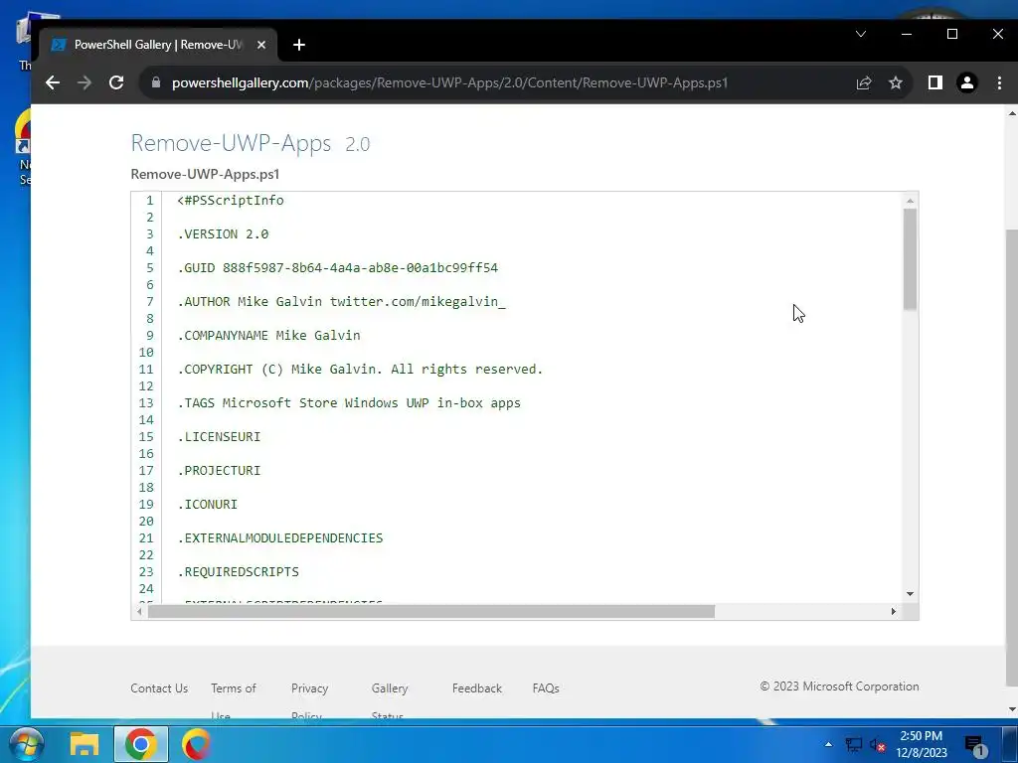Open the Gallery Status link
Viewport: 1018px width, 763px height.
click(390, 700)
